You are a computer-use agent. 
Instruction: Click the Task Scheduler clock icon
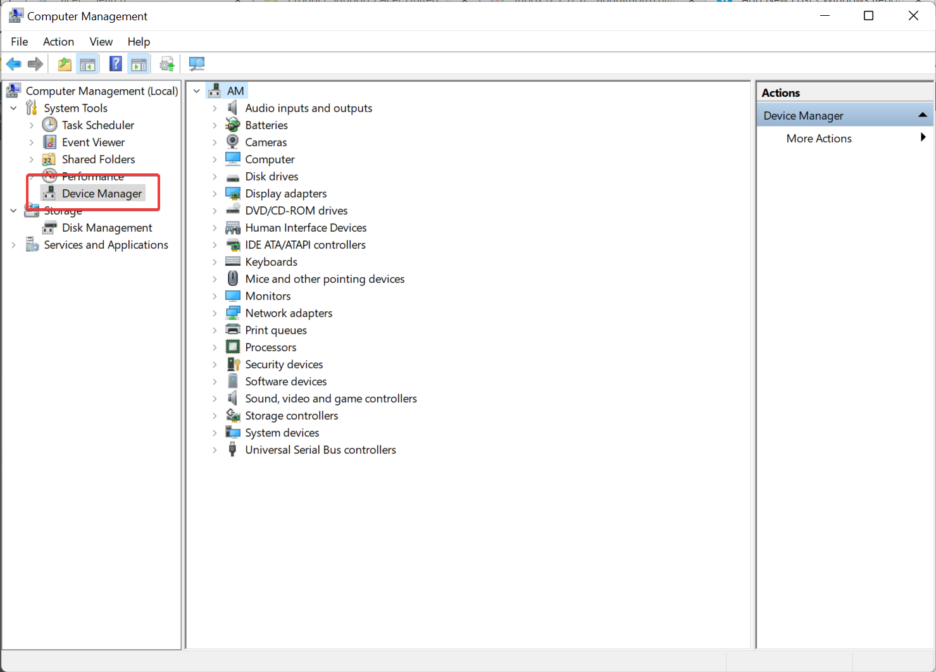[49, 125]
